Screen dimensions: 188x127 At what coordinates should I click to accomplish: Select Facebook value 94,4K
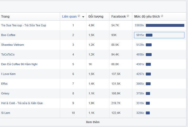[115, 54]
